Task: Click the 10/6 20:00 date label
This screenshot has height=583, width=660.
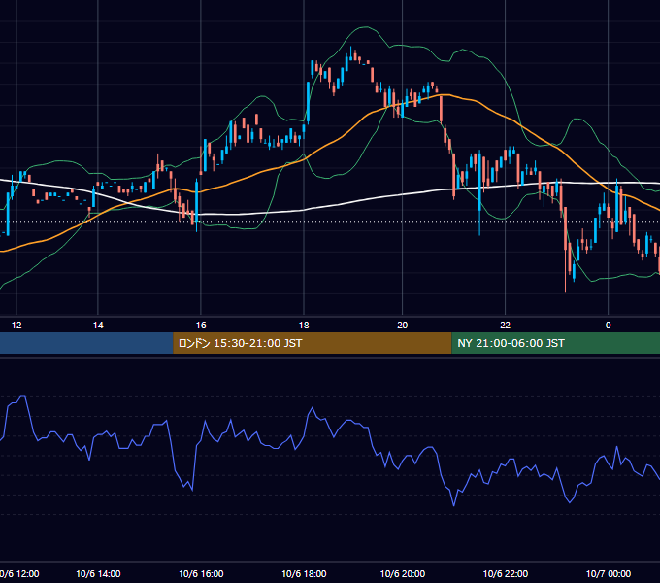Action: [x=403, y=573]
